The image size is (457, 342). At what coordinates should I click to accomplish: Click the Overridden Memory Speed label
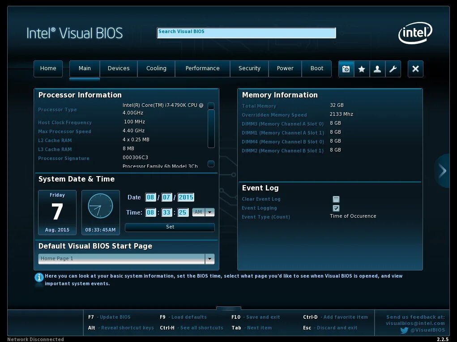(x=274, y=115)
